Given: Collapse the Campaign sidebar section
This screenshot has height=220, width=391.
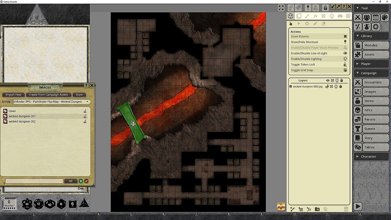Looking at the screenshot, I should 371,73.
